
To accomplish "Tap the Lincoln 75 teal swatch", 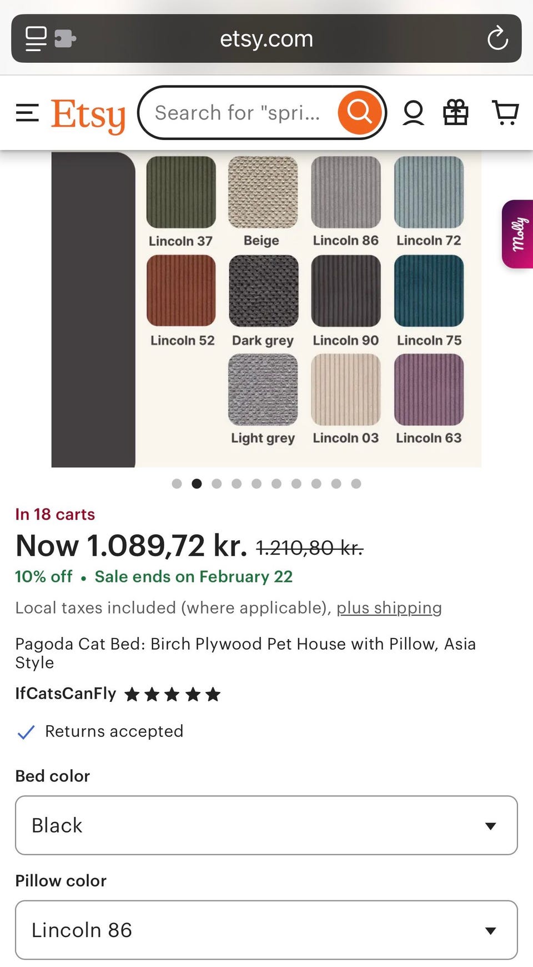I will click(429, 291).
